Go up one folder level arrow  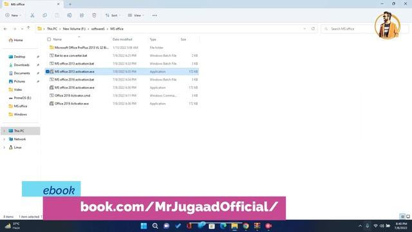28,28
